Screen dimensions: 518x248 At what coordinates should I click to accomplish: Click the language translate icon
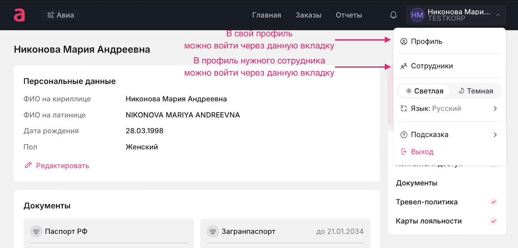(404, 109)
